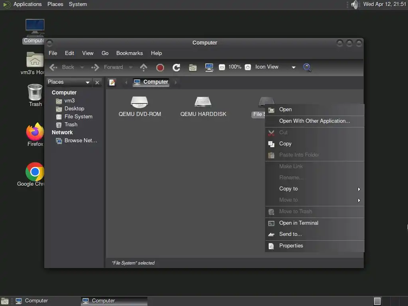Choose Open in Terminal
Screen dimensions: 408x306
(x=315, y=223)
